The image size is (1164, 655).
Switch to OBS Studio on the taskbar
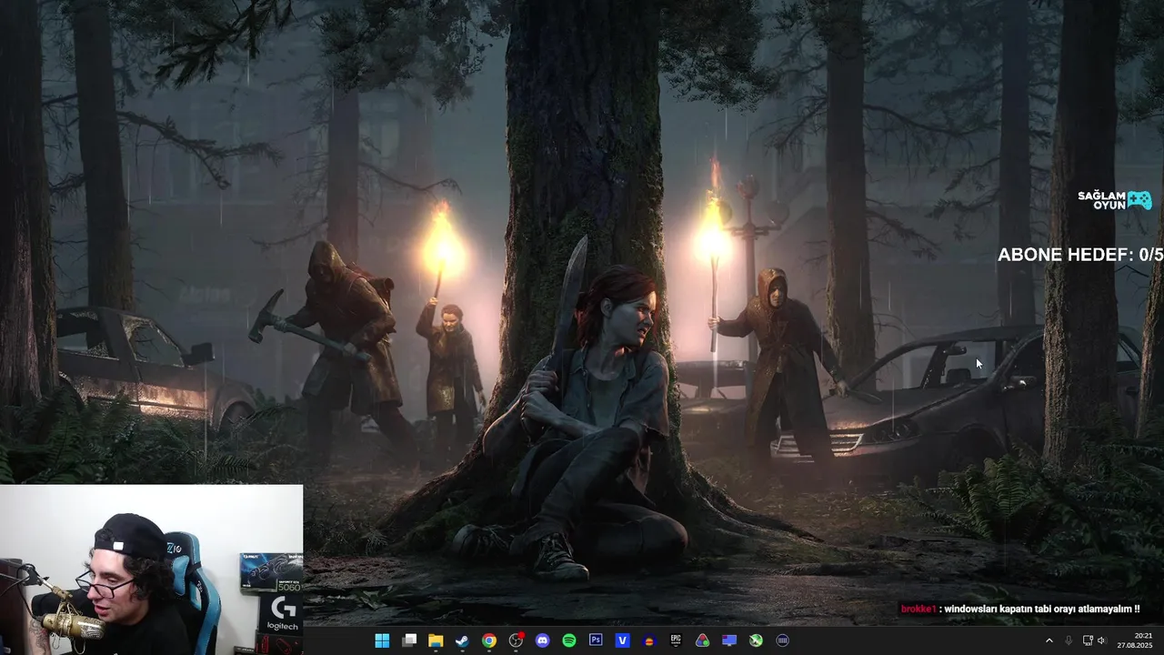(517, 640)
